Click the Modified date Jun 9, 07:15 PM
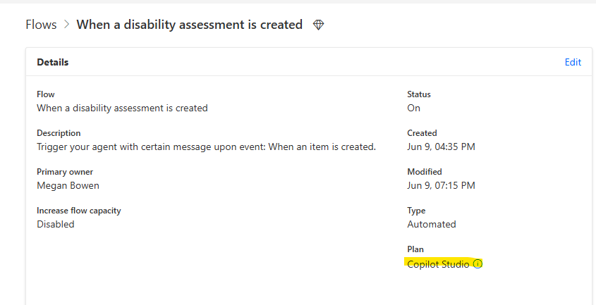 (441, 185)
